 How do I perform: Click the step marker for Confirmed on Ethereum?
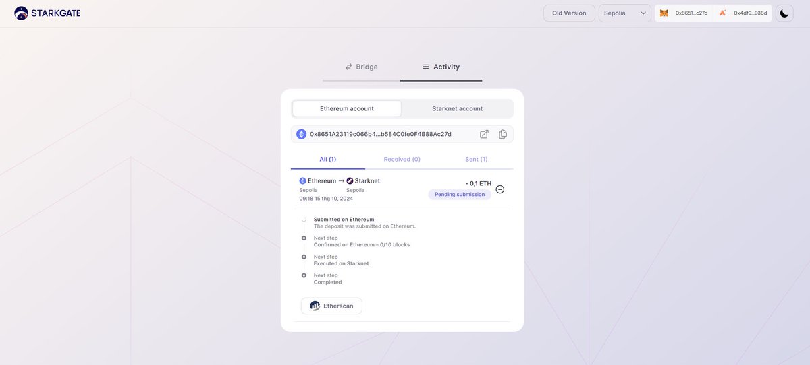tap(304, 238)
